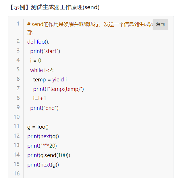The height and width of the screenshot is (178, 177).
Task: Click the print(f"temp:{temp}") statement
Action: point(59,89)
